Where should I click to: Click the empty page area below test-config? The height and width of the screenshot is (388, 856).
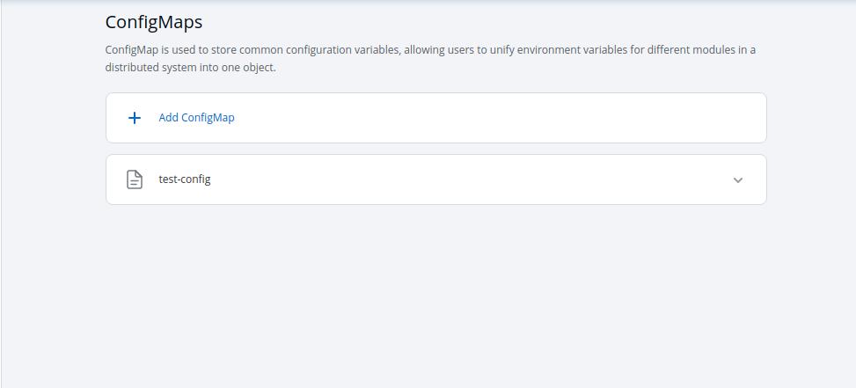(x=435, y=290)
